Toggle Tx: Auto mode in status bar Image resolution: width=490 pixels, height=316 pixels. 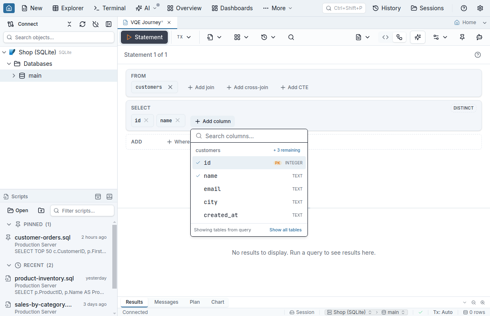pyautogui.click(x=443, y=312)
